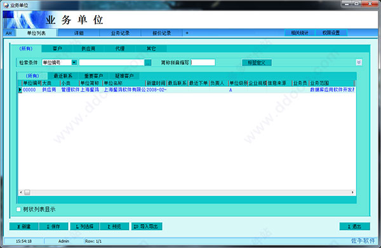The width and height of the screenshot is (381, 248).
Task: Filter by the 其它 category tab
Action: [x=151, y=49]
